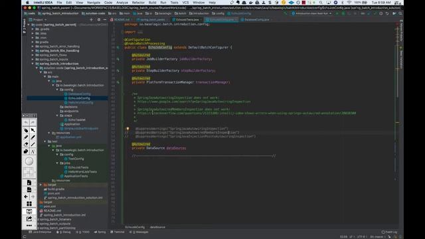The height and width of the screenshot is (239, 425).
Task: Click the gutter icon beside the EchoJobConfig class line
Action: pos(118,47)
